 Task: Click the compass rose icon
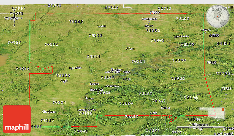click(x=14, y=18)
